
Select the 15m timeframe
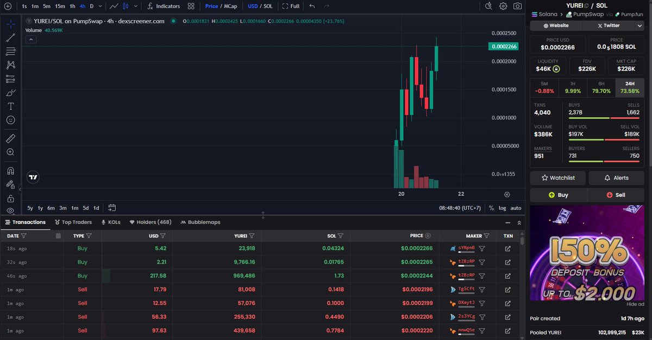[60, 6]
